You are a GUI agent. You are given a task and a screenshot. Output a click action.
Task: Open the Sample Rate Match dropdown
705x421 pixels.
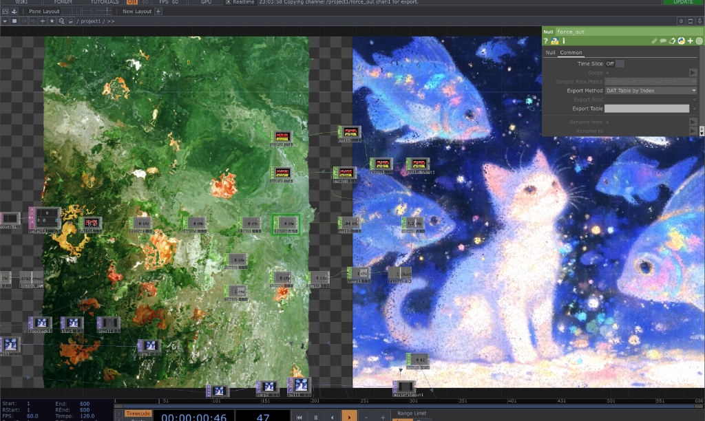651,81
